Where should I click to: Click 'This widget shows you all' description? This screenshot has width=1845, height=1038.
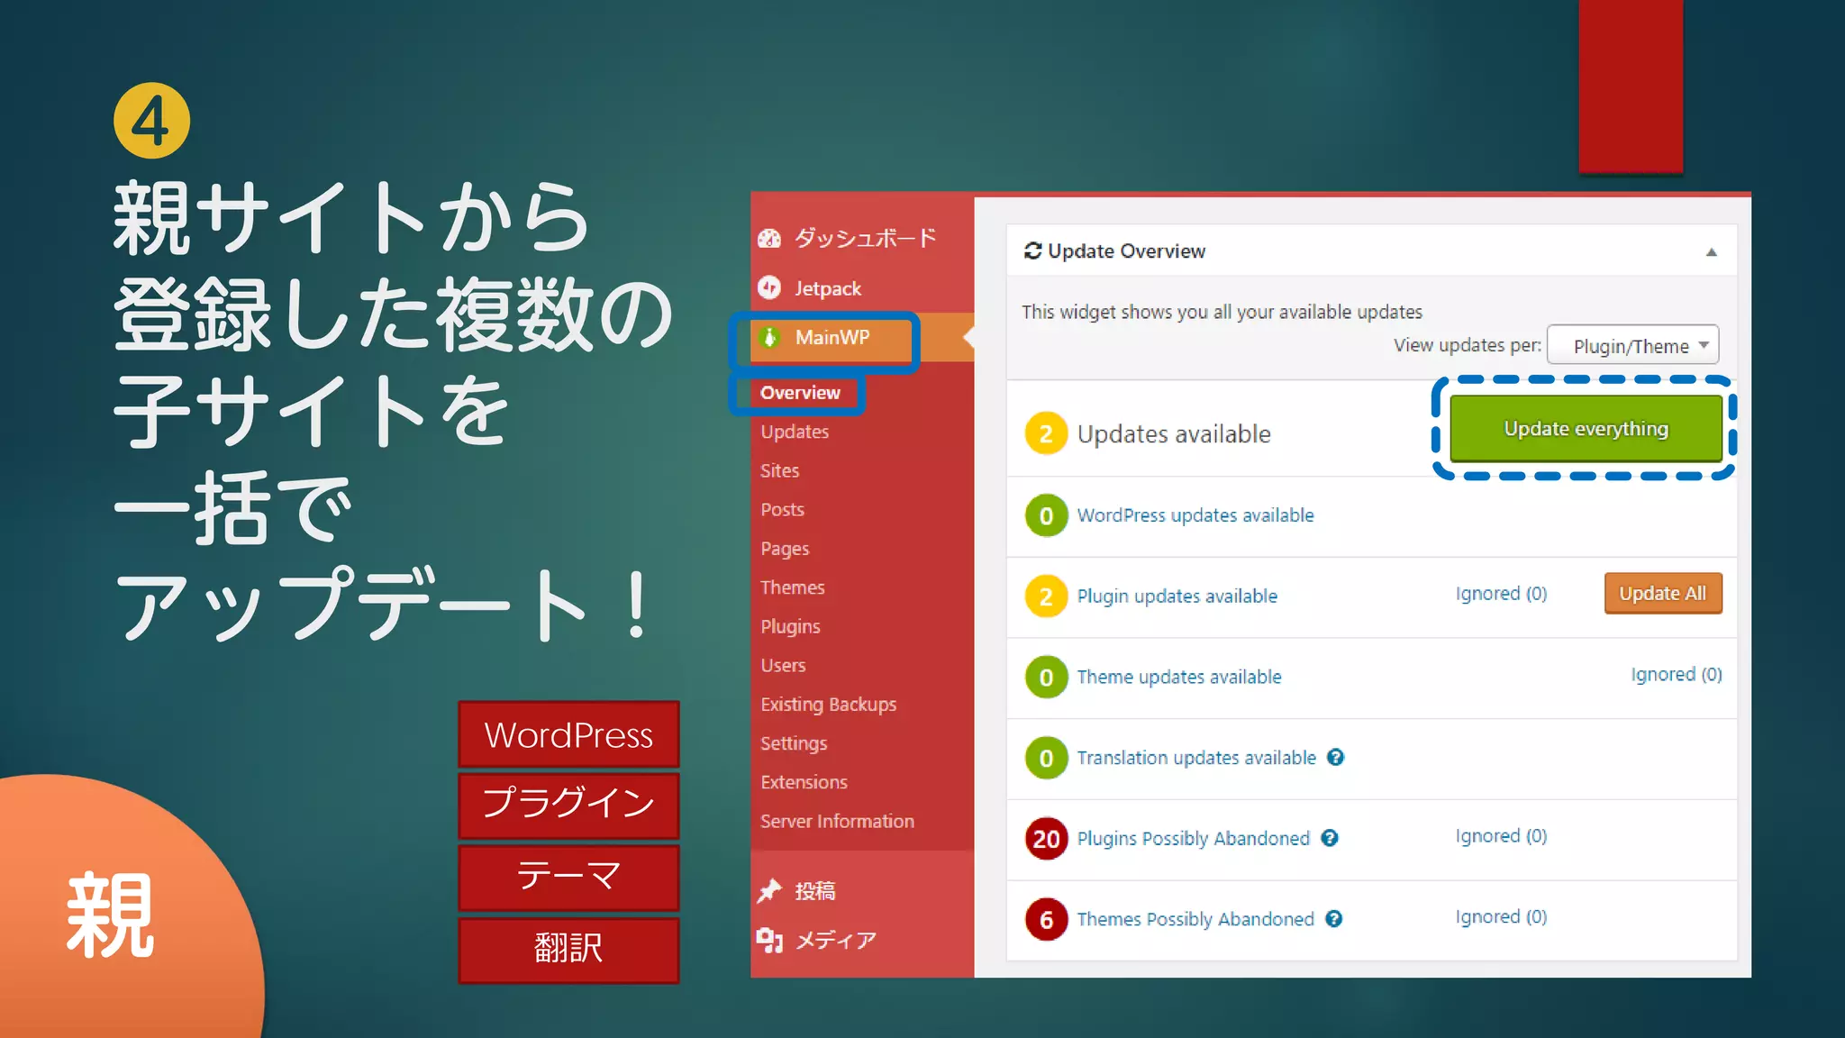point(1222,312)
